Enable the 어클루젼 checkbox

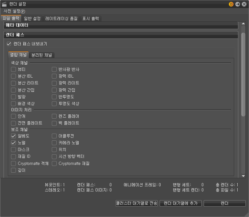click(x=54, y=136)
